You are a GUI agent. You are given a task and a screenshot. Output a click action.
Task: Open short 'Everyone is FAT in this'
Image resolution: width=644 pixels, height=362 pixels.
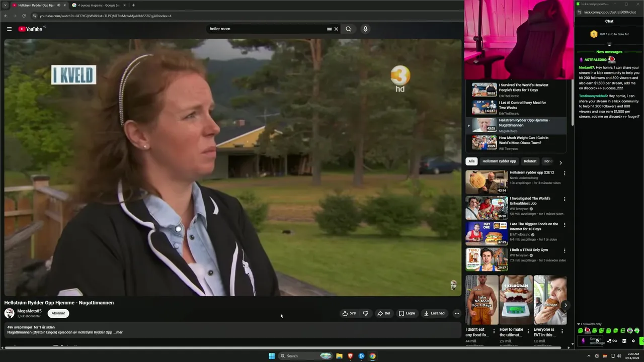pos(550,300)
